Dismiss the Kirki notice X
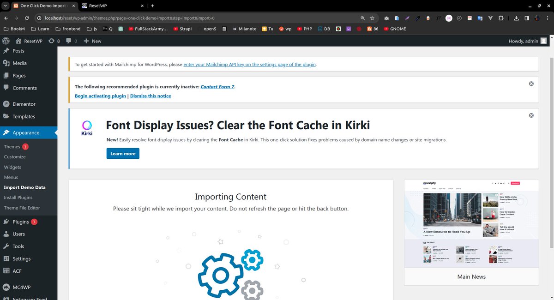 pyautogui.click(x=531, y=115)
